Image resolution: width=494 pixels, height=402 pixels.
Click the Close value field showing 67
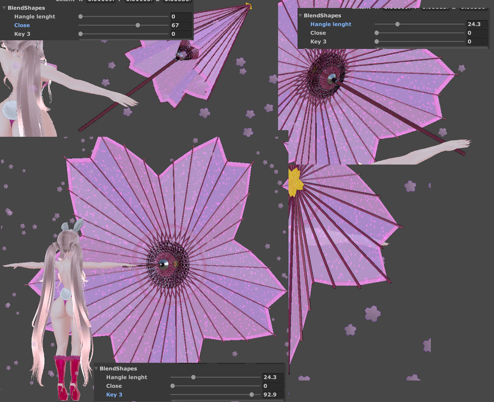[x=181, y=25]
